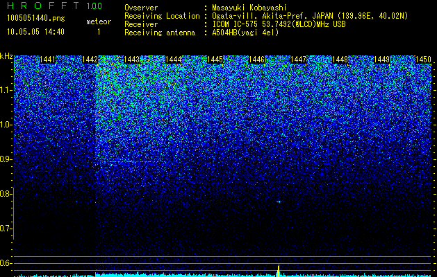Click the 'Ovserver' field label
Viewport: 437px width, 277px height.
click(141, 8)
